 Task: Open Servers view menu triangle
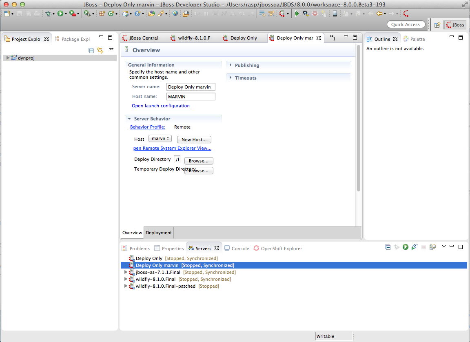click(x=443, y=246)
